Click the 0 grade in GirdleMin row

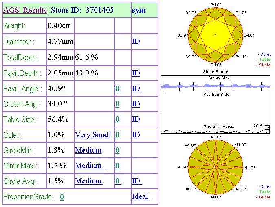coord(117,150)
